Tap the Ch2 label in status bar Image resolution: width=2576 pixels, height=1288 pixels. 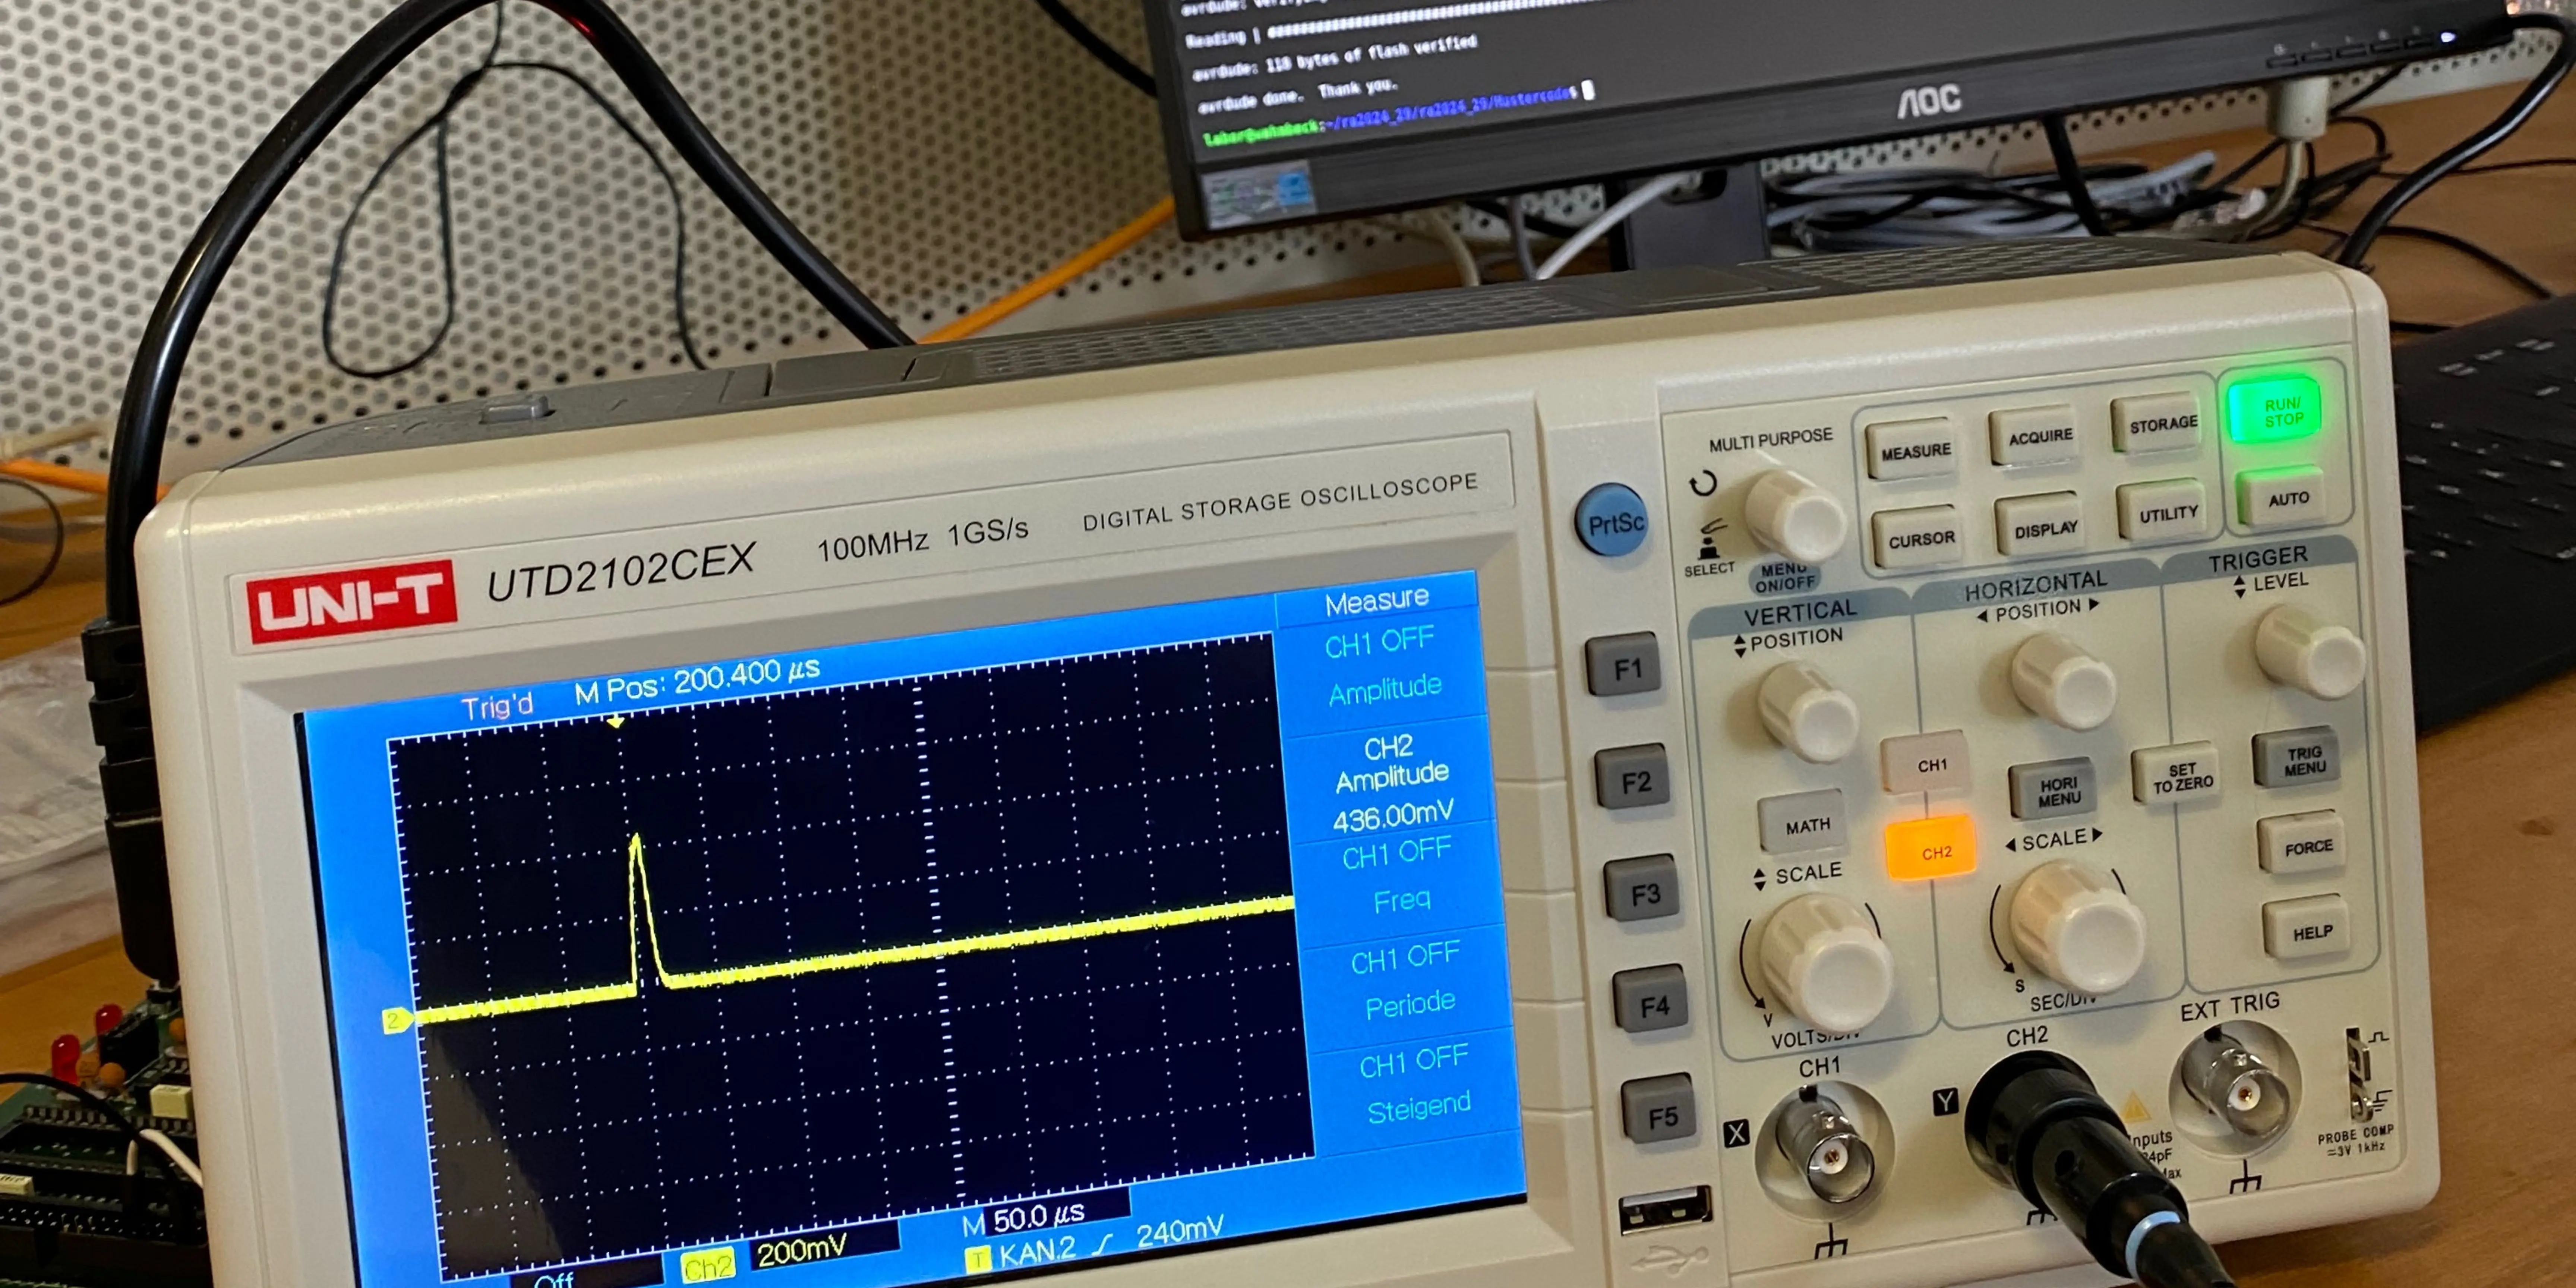708,1267
